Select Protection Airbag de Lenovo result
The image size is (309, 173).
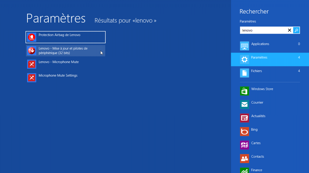[x=65, y=37]
